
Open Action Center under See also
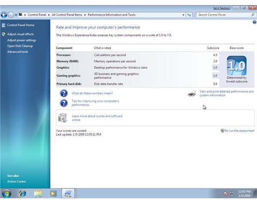pyautogui.click(x=16, y=182)
